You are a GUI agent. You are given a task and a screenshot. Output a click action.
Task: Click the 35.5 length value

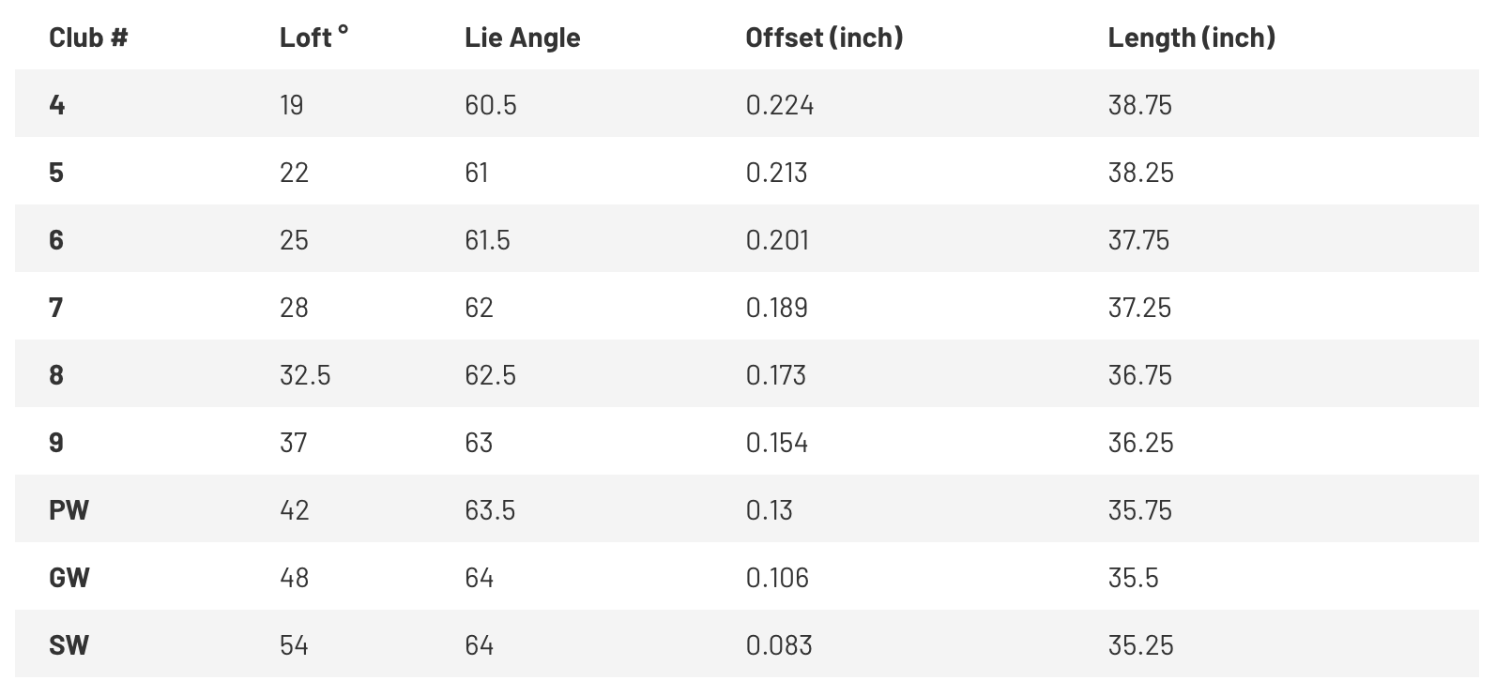tap(1133, 578)
